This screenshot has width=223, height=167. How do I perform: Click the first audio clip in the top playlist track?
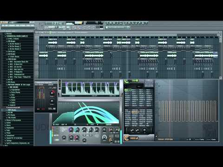point(52,42)
